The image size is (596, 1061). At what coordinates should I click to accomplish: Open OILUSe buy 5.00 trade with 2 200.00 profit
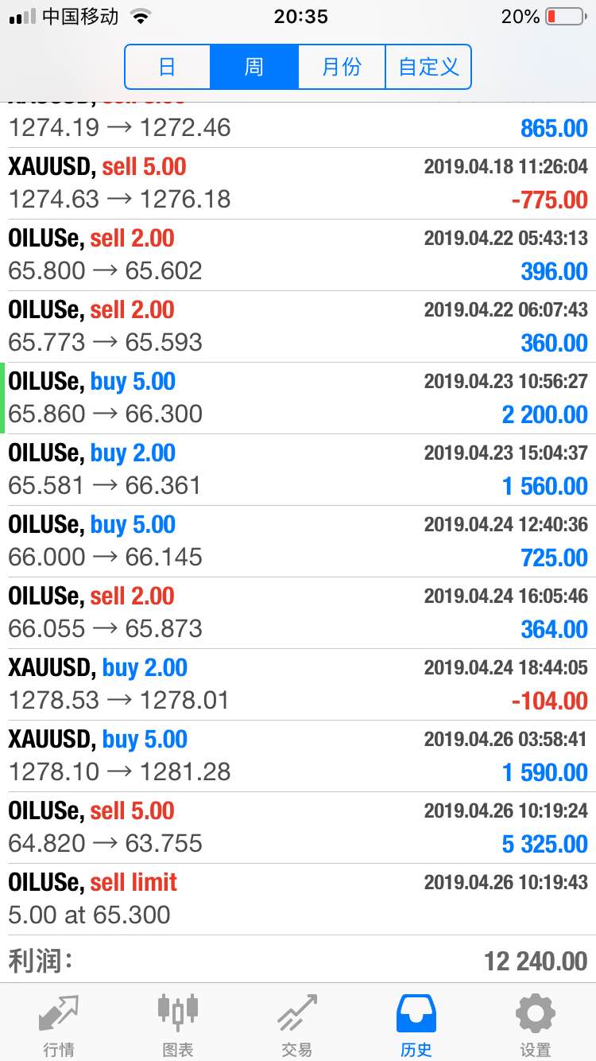click(298, 398)
